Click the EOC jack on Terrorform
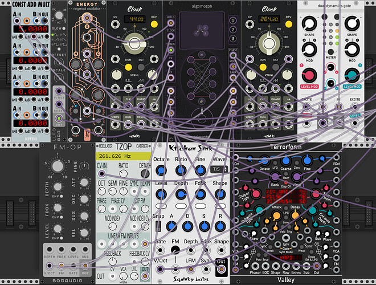376x285 pixels. pos(265,266)
